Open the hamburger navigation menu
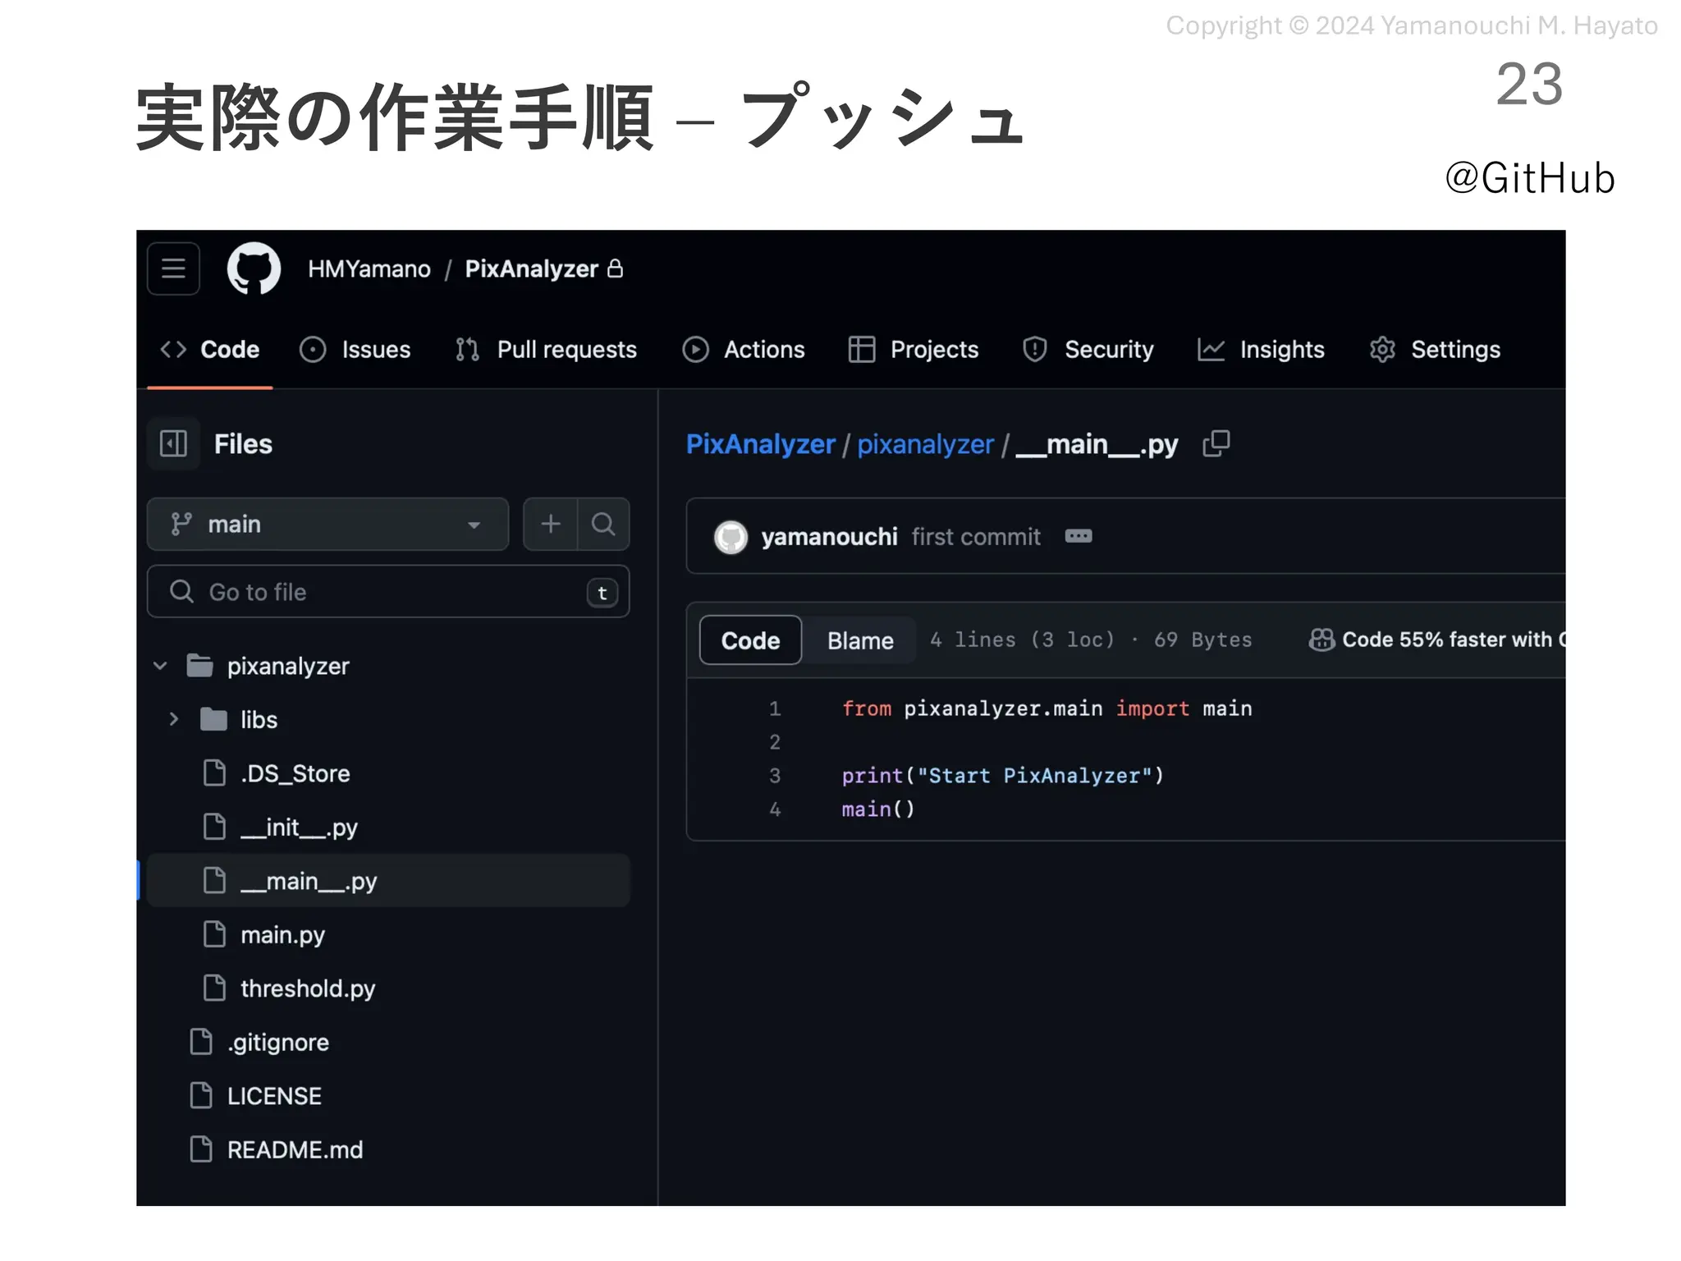The image size is (1681, 1261). pyautogui.click(x=173, y=268)
